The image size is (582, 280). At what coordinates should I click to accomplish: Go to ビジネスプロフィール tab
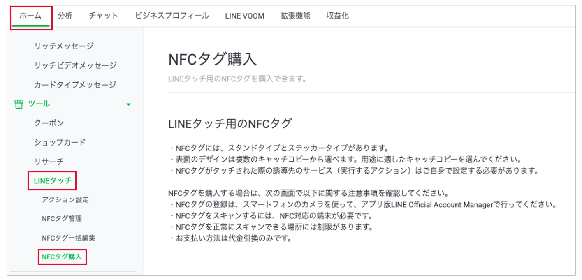coord(172,16)
